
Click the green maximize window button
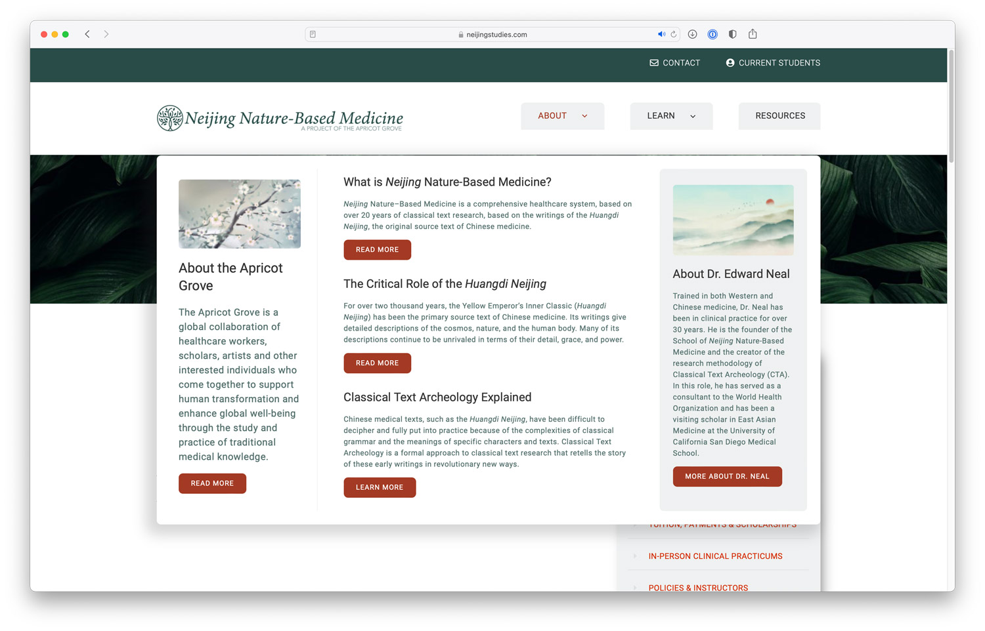pyautogui.click(x=66, y=34)
